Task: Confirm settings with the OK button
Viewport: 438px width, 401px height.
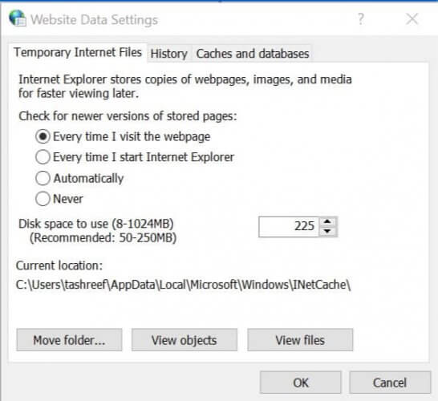Action: click(301, 383)
